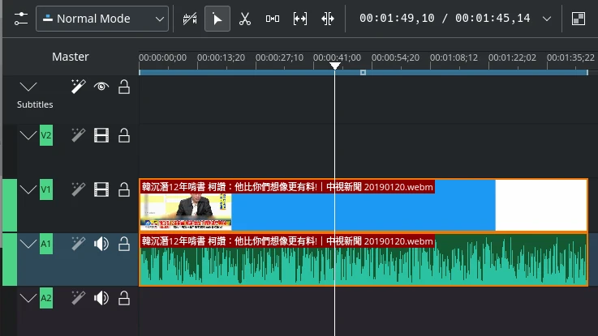This screenshot has height=336, width=598.
Task: Lock the V2 video track
Action: coord(124,135)
